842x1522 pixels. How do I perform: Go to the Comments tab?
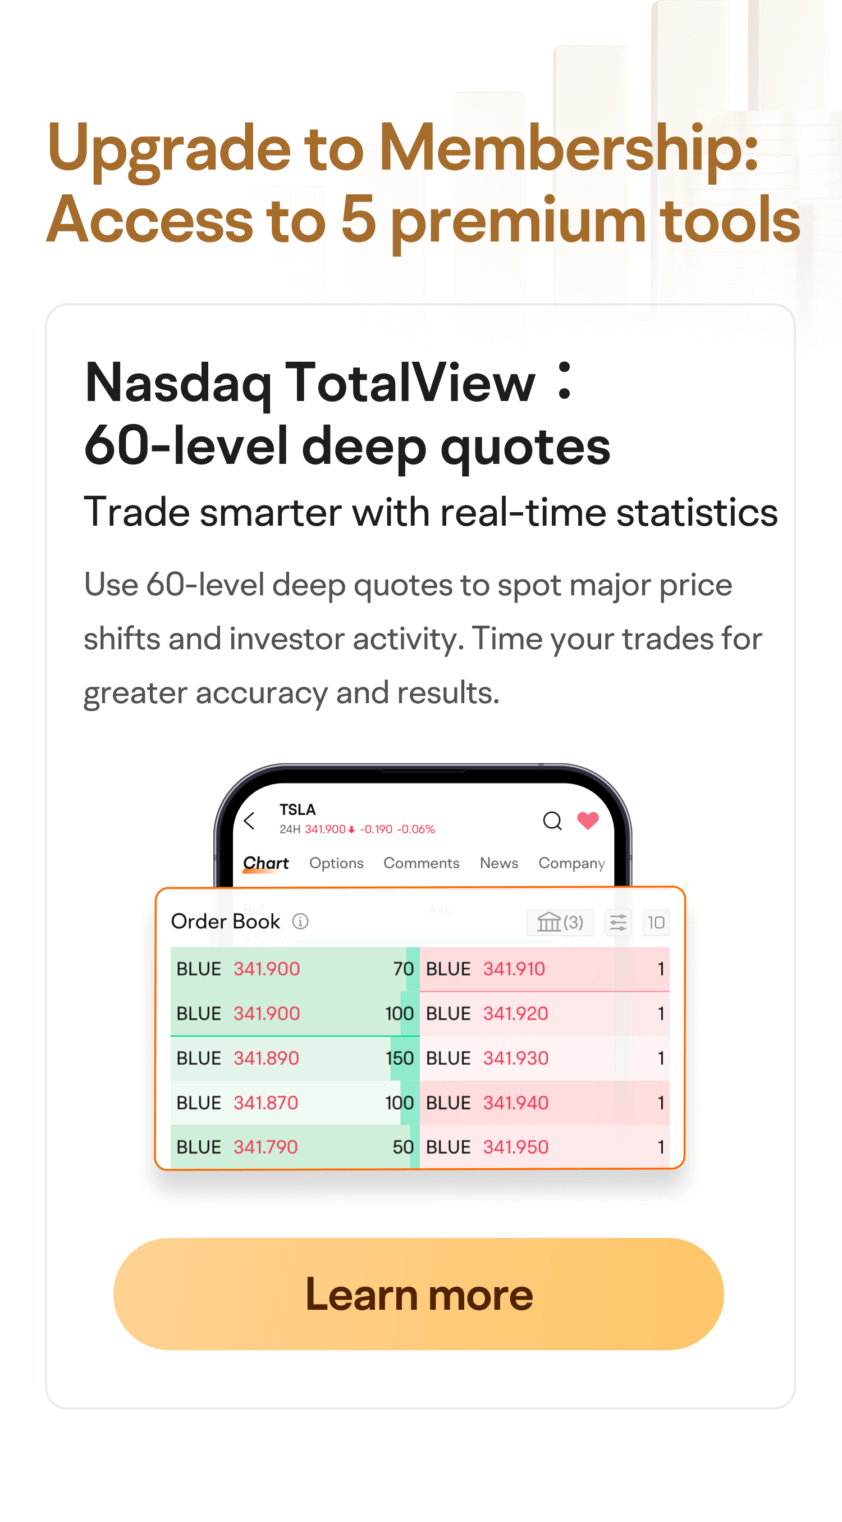tap(421, 863)
